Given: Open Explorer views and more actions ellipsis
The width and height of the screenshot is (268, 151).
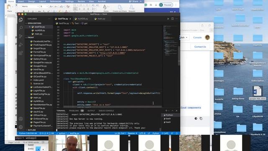Looking at the screenshot, I should tap(49, 19).
